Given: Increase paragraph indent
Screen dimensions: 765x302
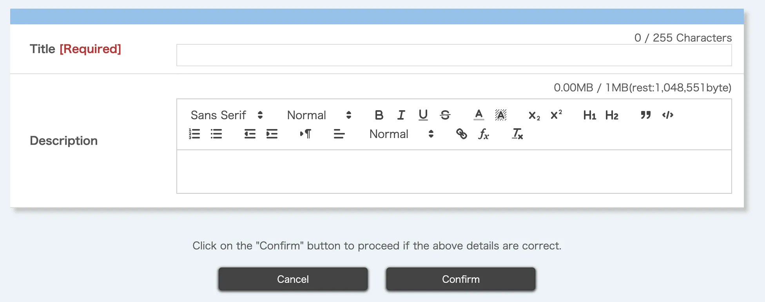Looking at the screenshot, I should 272,134.
